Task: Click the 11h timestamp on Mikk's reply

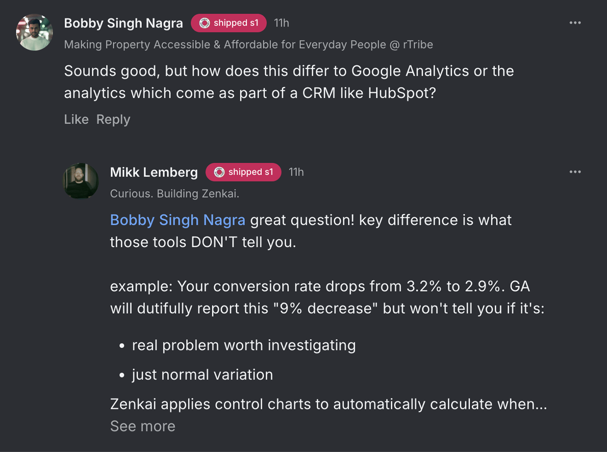Action: click(x=296, y=172)
